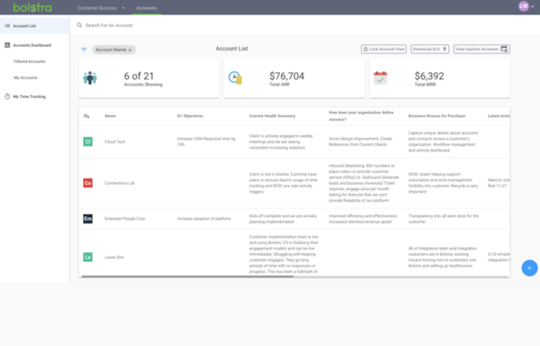The width and height of the screenshot is (540, 346).
Task: Open the Cloud Tech account
Action: 115,142
